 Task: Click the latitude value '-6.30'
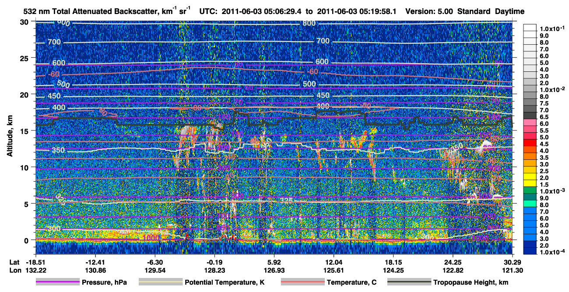pyautogui.click(x=155, y=262)
